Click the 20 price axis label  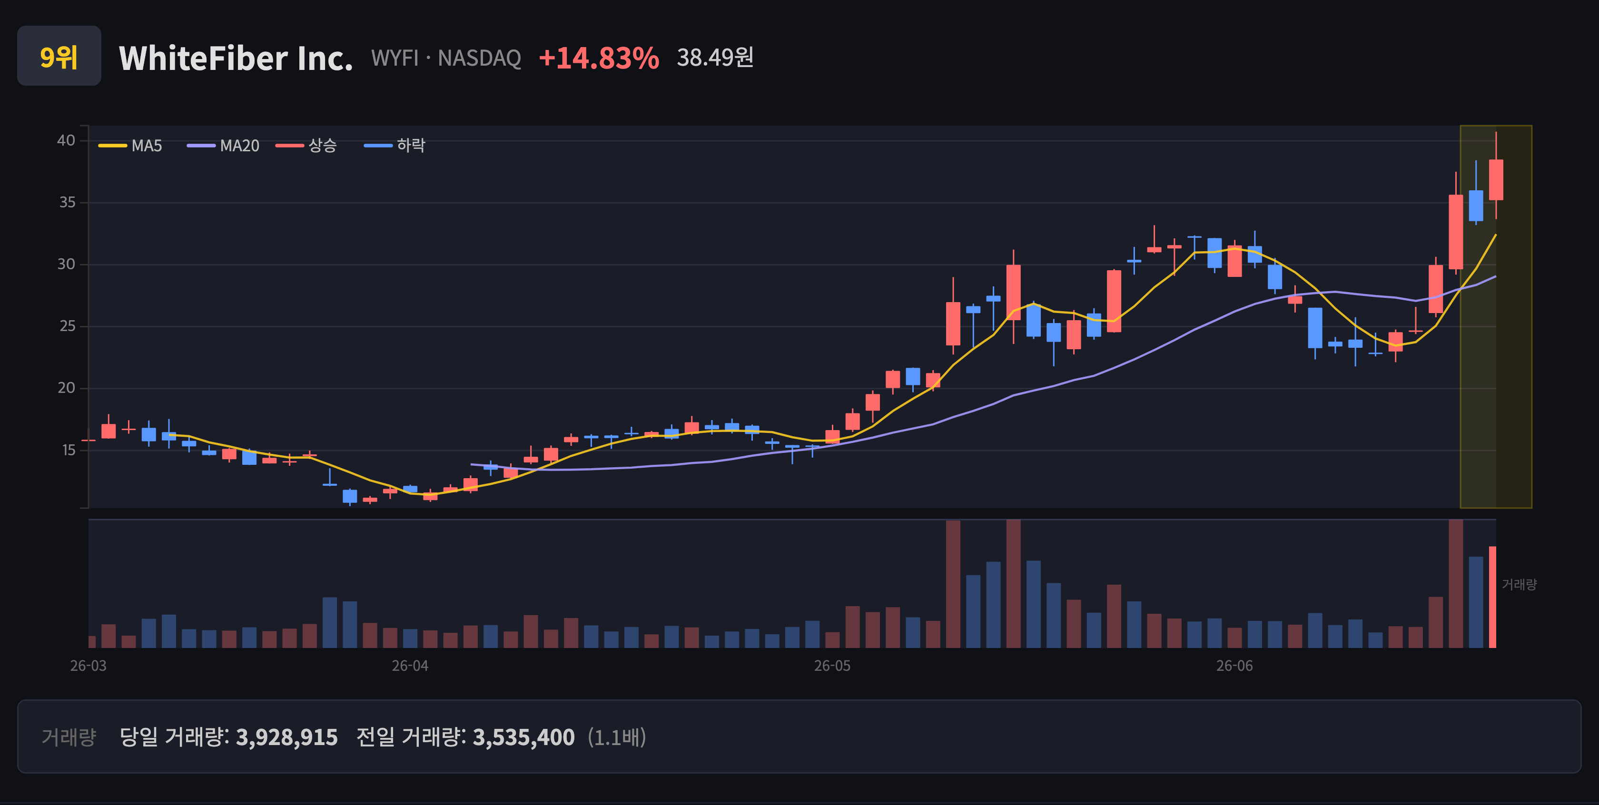[66, 388]
